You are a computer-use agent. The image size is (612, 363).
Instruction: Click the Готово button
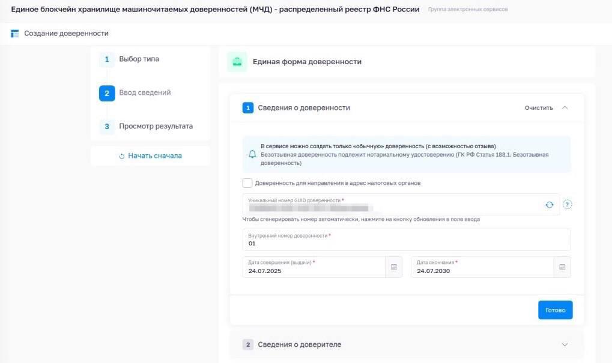pos(555,310)
